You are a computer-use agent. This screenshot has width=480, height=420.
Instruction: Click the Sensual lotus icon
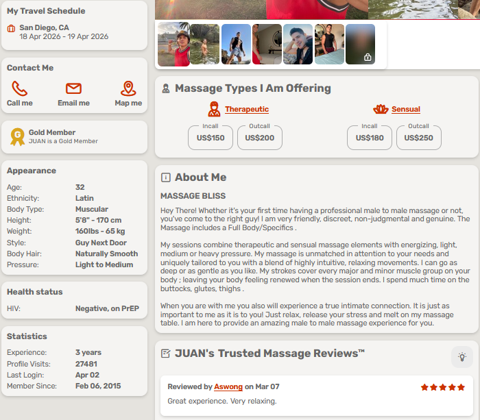(x=381, y=110)
